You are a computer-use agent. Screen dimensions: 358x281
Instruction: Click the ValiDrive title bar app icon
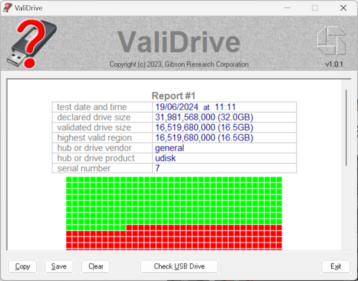[x=8, y=8]
